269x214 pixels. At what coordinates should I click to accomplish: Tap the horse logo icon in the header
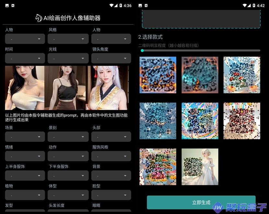[39, 18]
